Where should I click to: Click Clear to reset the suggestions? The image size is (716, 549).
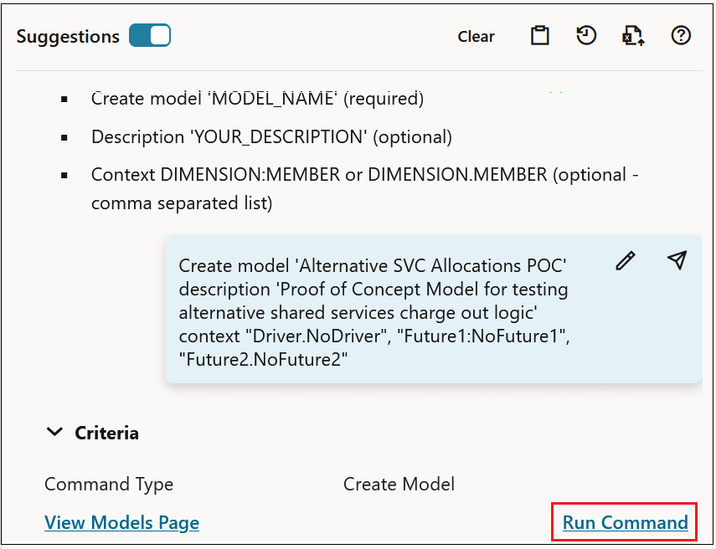[476, 36]
